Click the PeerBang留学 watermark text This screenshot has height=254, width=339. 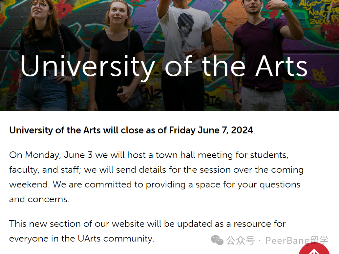297,240
